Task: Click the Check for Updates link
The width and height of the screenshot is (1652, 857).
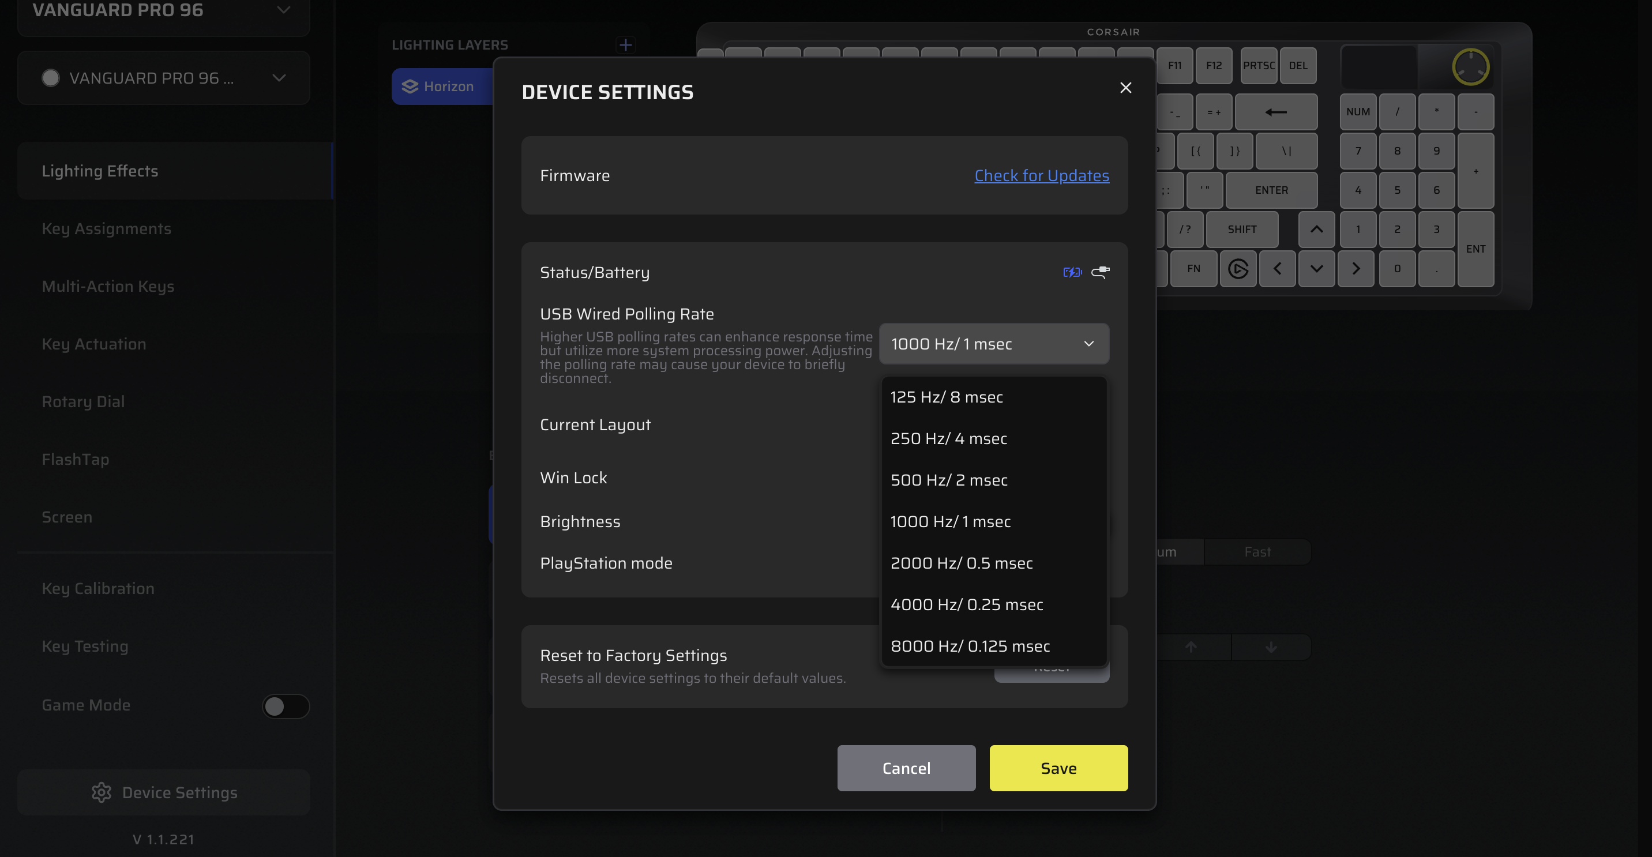Action: (x=1042, y=176)
